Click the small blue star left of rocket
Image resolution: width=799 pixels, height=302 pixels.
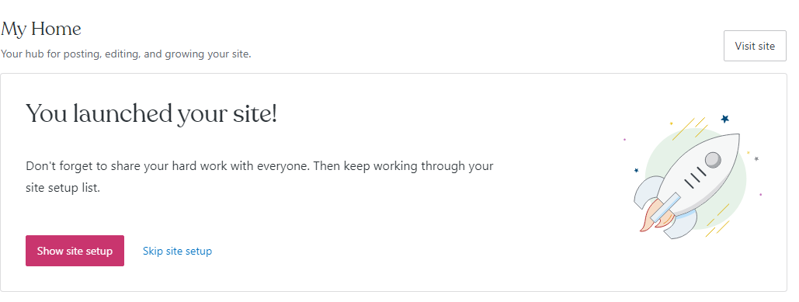click(x=636, y=170)
